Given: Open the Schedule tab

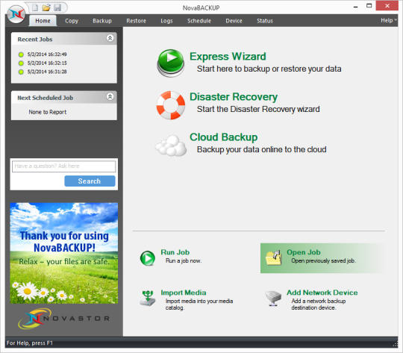Looking at the screenshot, I should click(x=199, y=21).
